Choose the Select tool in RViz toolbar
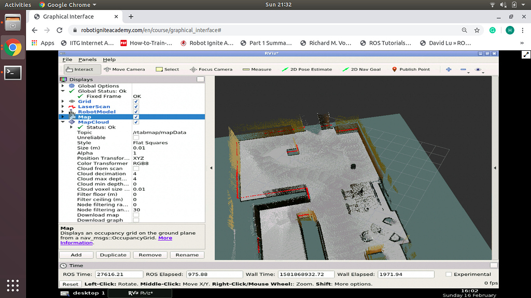 pyautogui.click(x=167, y=69)
